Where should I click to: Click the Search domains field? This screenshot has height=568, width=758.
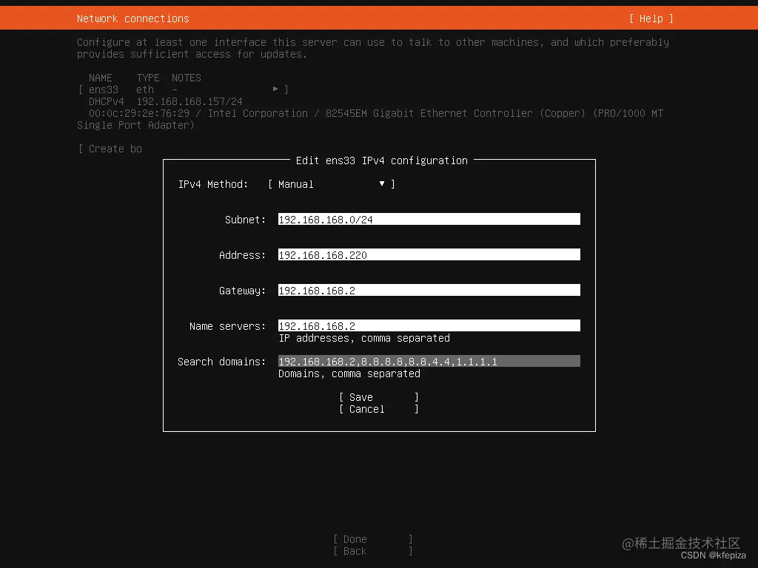429,361
